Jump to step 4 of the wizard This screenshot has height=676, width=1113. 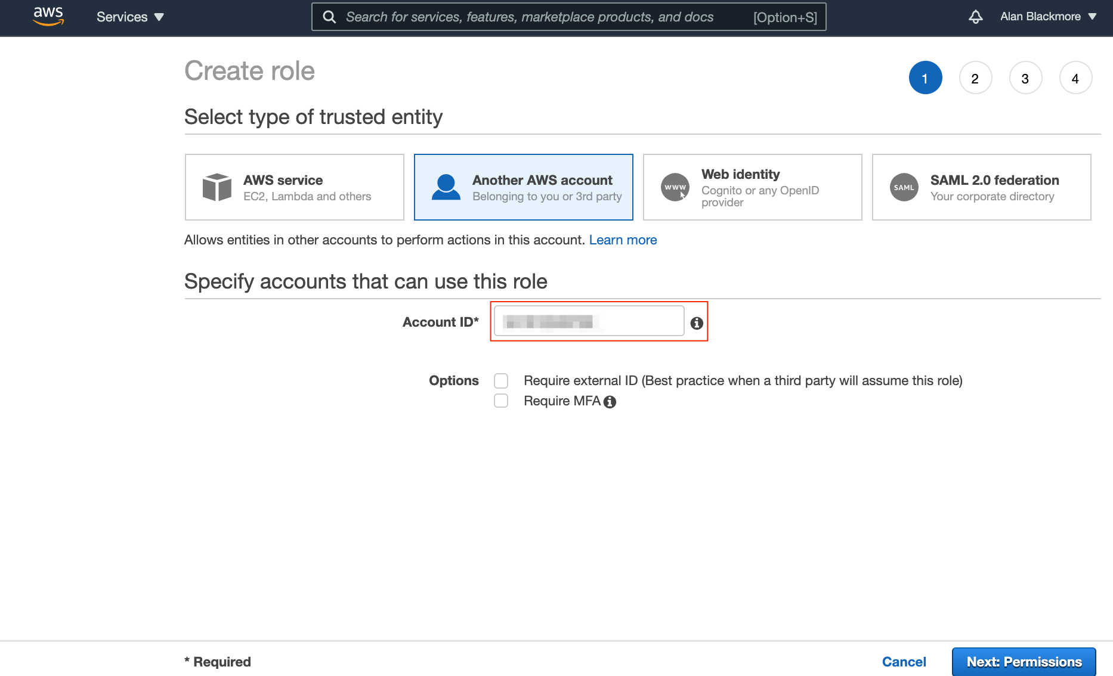(1075, 78)
